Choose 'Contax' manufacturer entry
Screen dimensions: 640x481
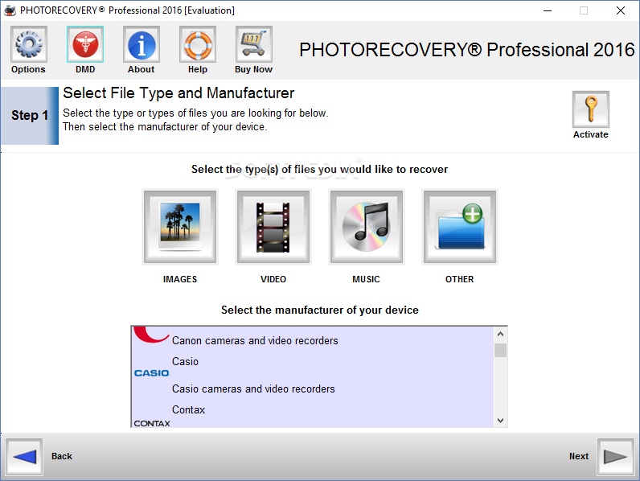pyautogui.click(x=188, y=409)
